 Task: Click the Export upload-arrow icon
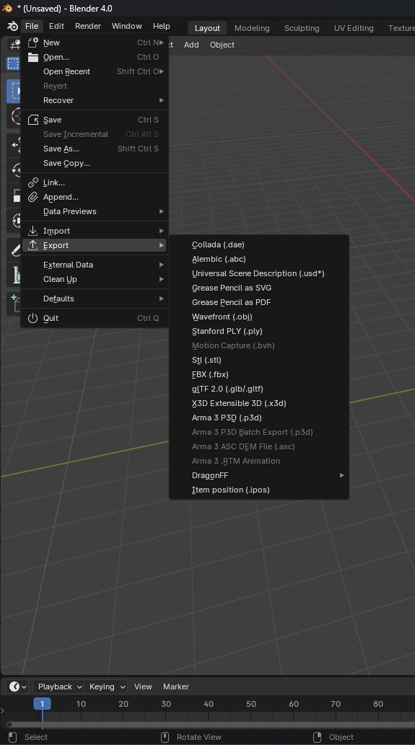(x=32, y=245)
